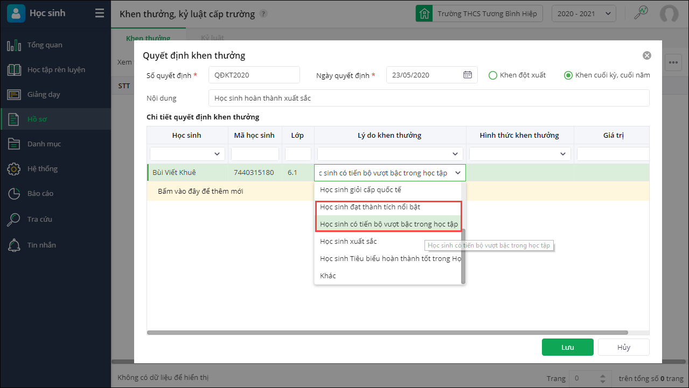Switch to the Kỷ luật tab
Viewport: 689px width, 388px height.
(x=212, y=38)
